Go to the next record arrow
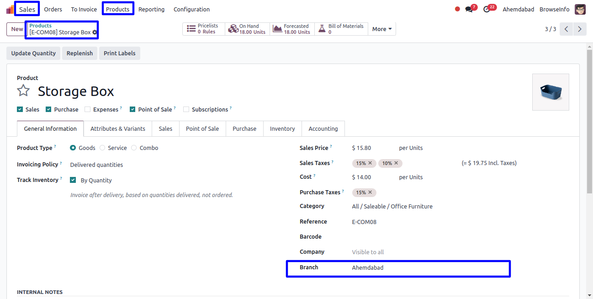 [580, 29]
